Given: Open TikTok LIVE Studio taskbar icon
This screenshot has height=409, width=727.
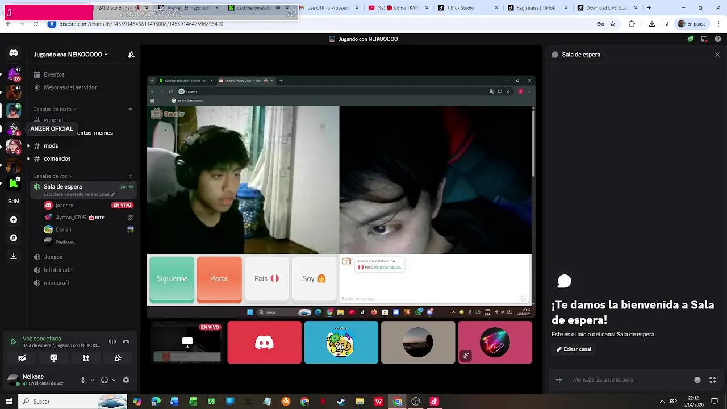Looking at the screenshot, I should (434, 402).
